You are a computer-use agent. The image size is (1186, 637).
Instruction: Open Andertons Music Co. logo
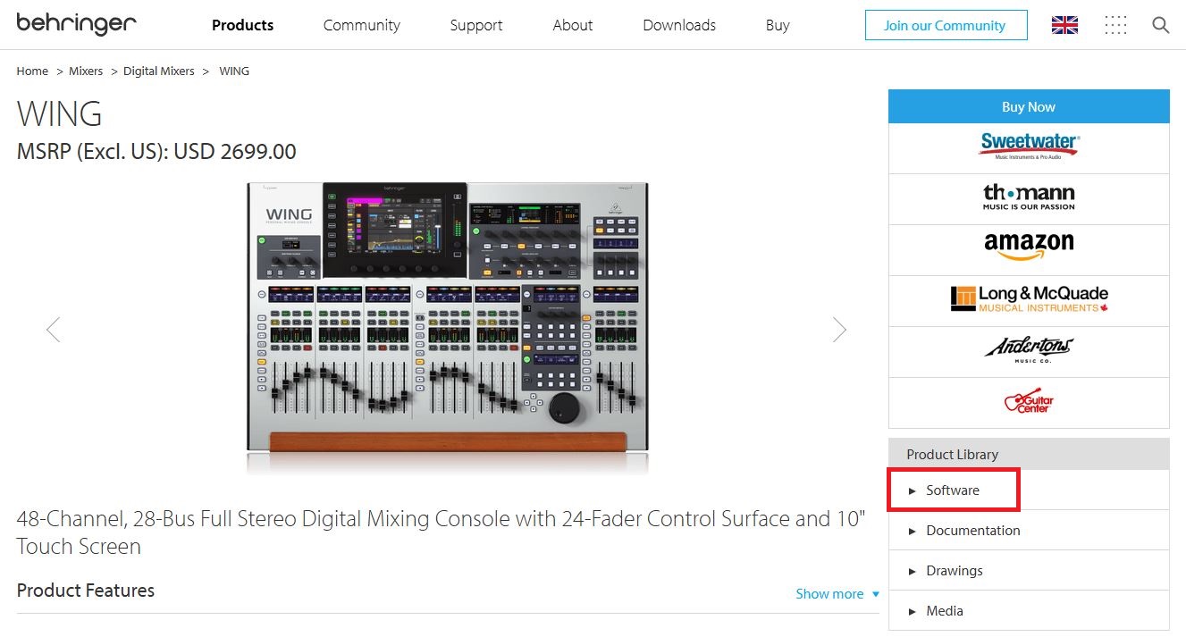(x=1029, y=350)
